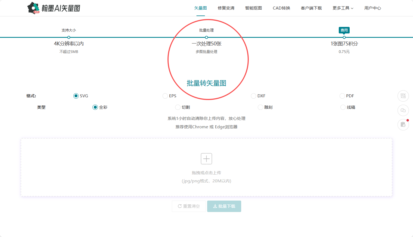
Task: Click the 批量下载 button
Action: coord(224,206)
